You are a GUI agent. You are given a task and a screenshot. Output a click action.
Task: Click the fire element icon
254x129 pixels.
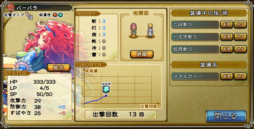click(x=55, y=15)
